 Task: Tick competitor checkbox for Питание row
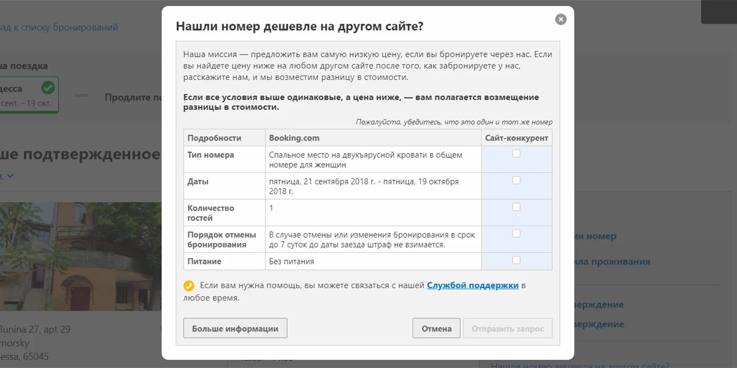point(516,260)
